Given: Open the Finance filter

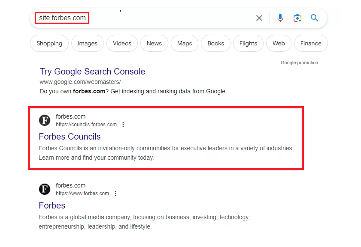Looking at the screenshot, I should click(x=311, y=43).
